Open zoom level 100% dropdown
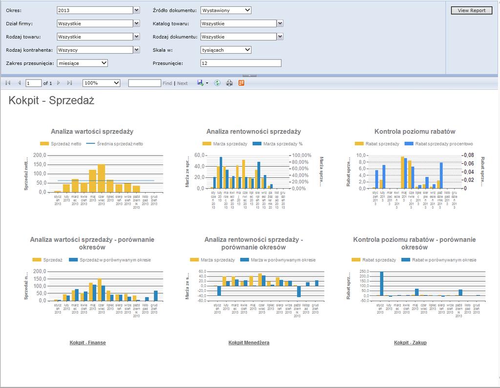Image resolution: width=500 pixels, height=388 pixels. tap(101, 83)
